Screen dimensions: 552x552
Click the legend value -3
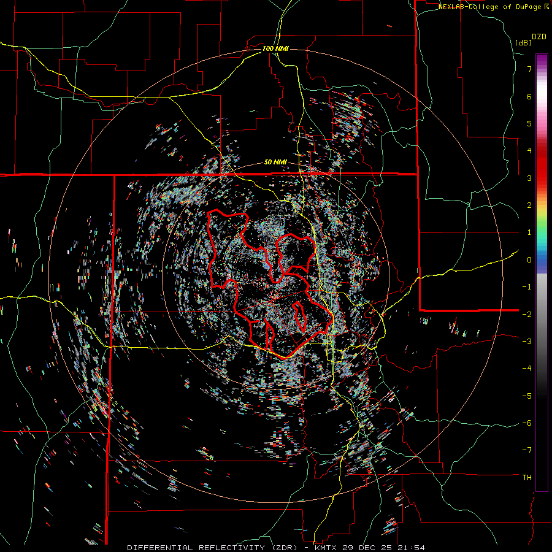coord(527,342)
